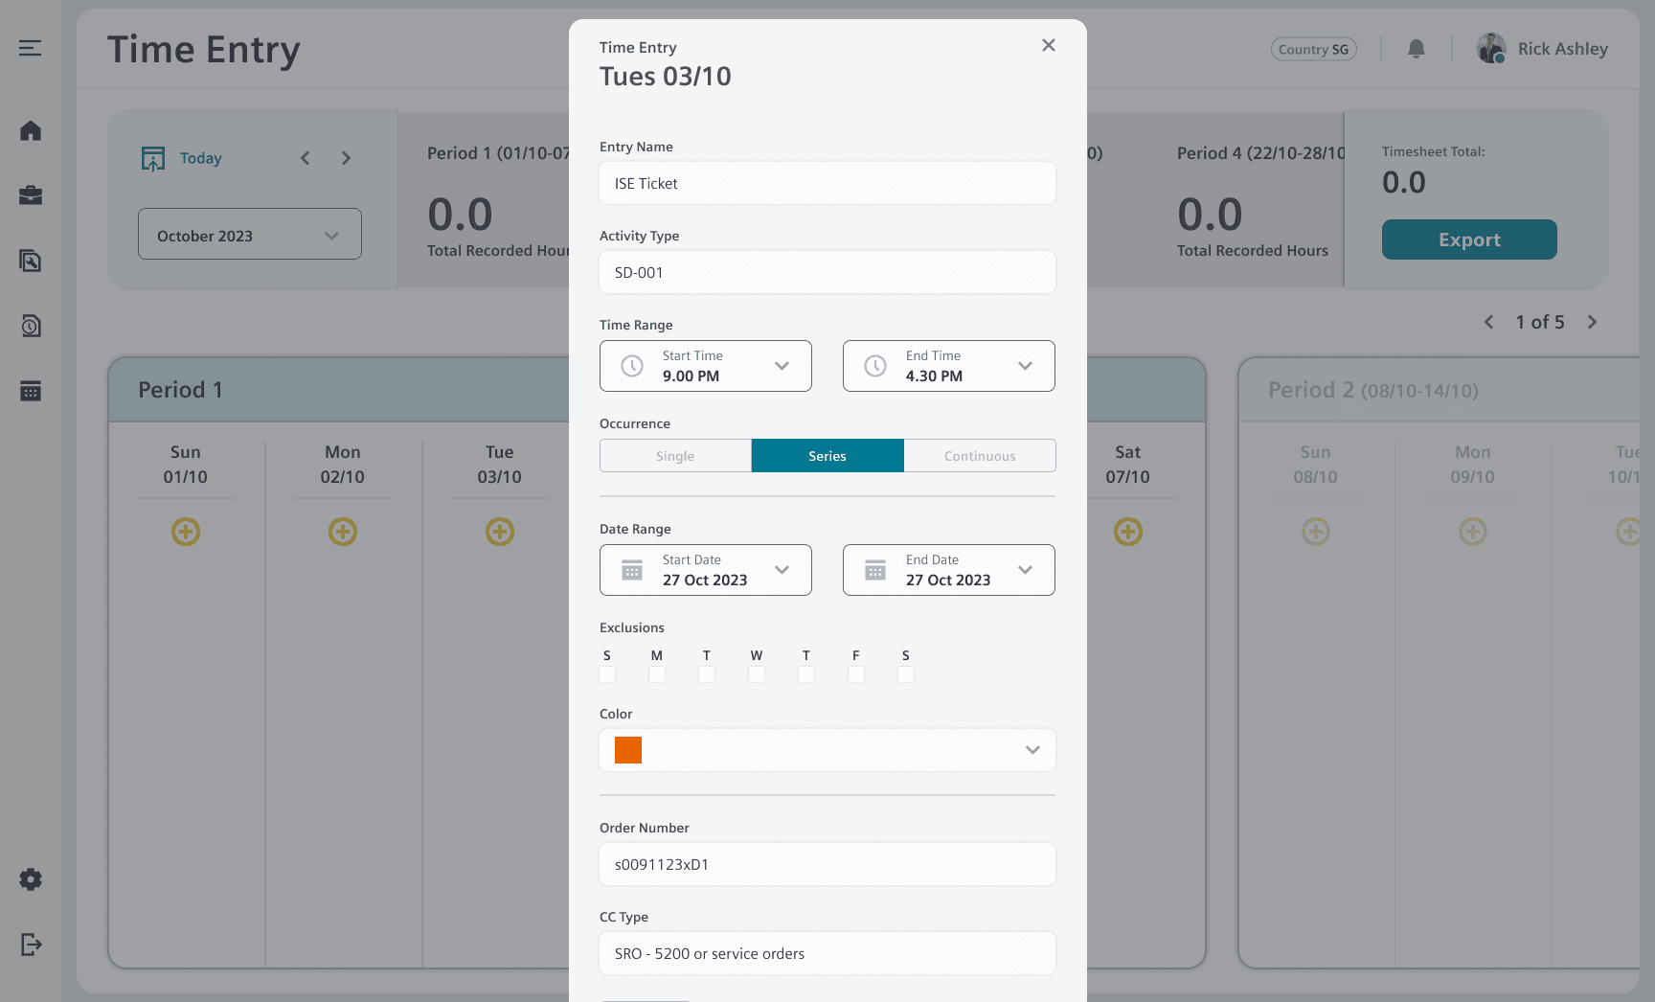The image size is (1655, 1002).
Task: Exclude Thursday checkbox
Action: point(806,674)
